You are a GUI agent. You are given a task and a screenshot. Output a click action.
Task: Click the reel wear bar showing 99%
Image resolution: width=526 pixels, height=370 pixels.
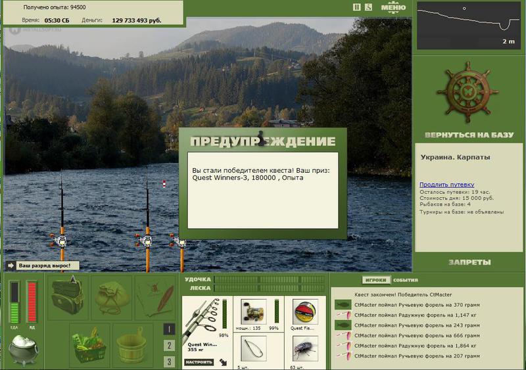pyautogui.click(x=276, y=312)
